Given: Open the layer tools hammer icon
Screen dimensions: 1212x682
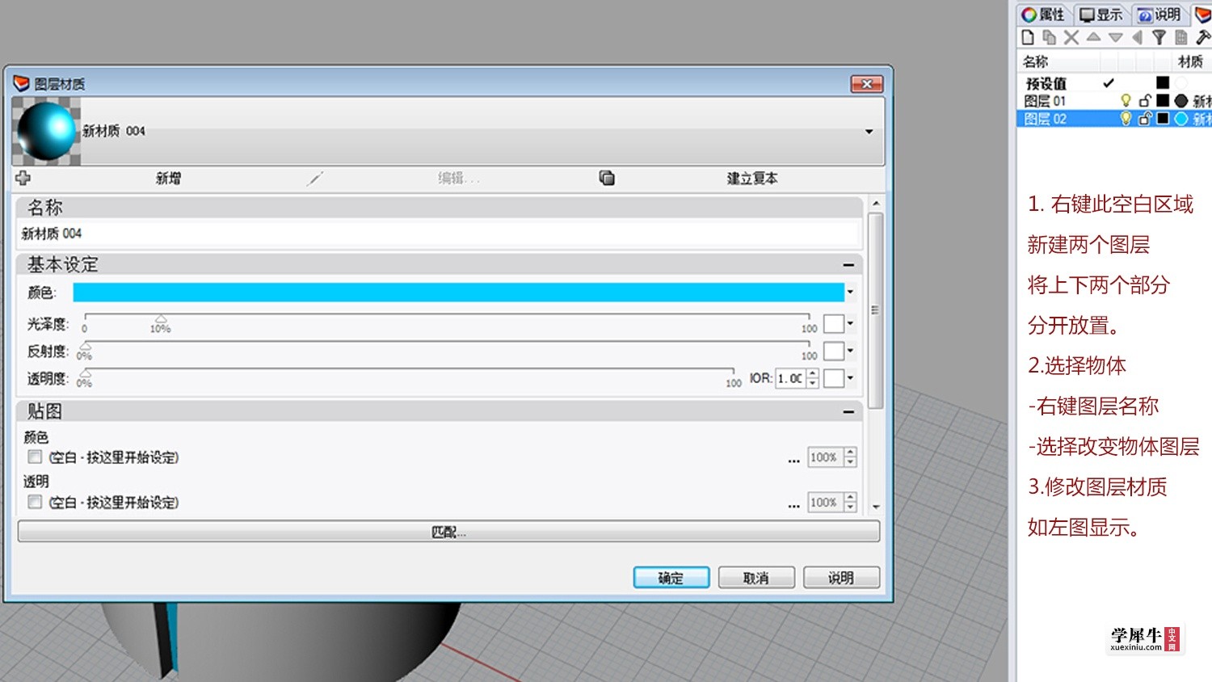Looking at the screenshot, I should (1203, 37).
